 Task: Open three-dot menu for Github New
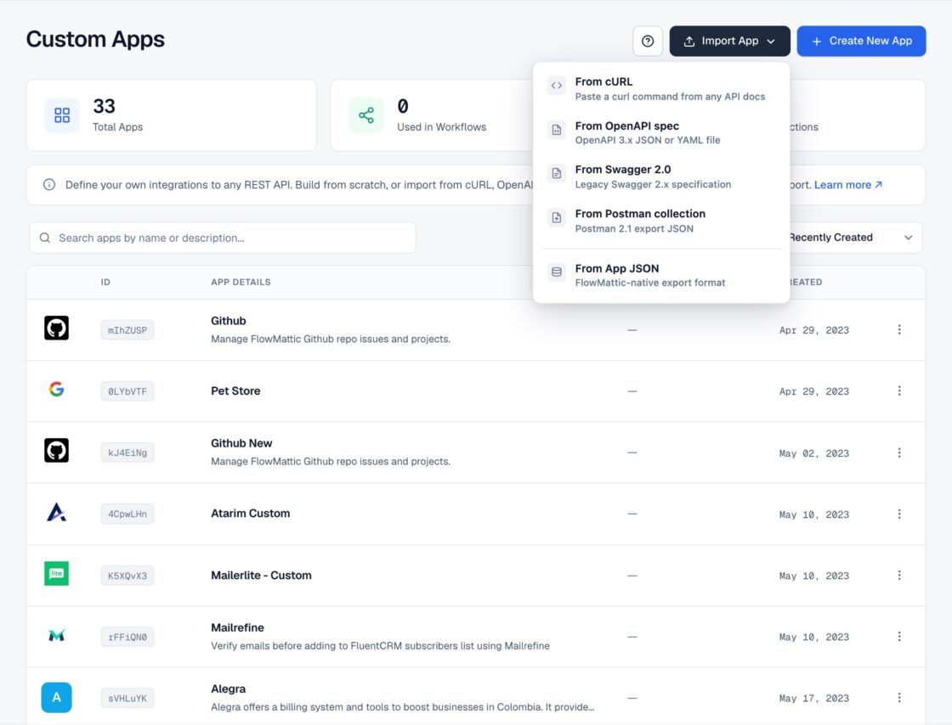click(899, 452)
